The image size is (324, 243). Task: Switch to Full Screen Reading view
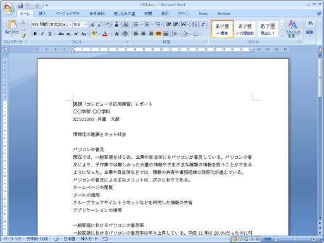coord(240,239)
